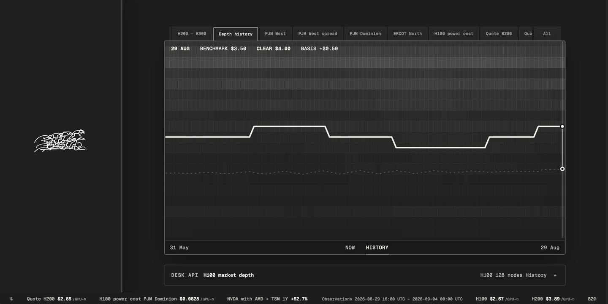Switch to the PJM Dominion tab
Screen dimensions: 608x304
click(x=365, y=34)
